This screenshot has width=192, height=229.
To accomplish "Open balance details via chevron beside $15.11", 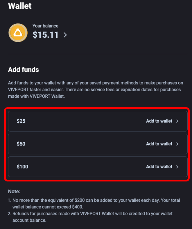I will [x=65, y=35].
